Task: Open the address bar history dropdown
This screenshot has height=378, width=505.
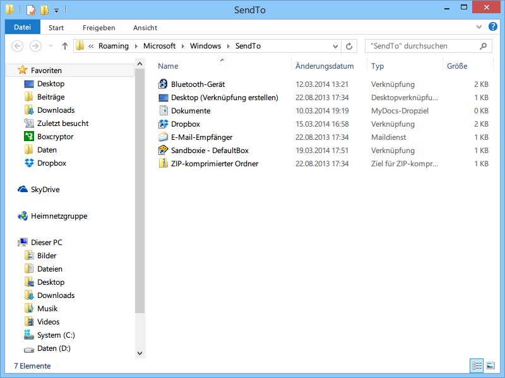Action: point(335,46)
